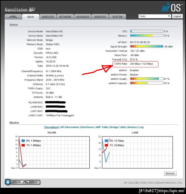Select the LAN0 / LAN1 value 100Mbps-Full / Unplugged
The width and height of the screenshot is (186, 194).
coord(60,115)
